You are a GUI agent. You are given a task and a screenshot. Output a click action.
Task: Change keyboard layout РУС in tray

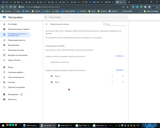[x=138, y=125]
